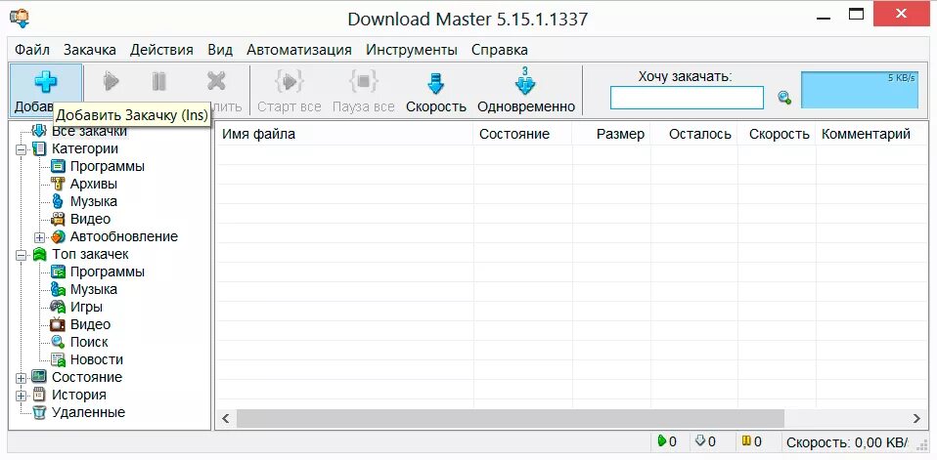This screenshot has width=937, height=460.
Task: Click the completed downloads arrow status icon
Action: [x=701, y=440]
